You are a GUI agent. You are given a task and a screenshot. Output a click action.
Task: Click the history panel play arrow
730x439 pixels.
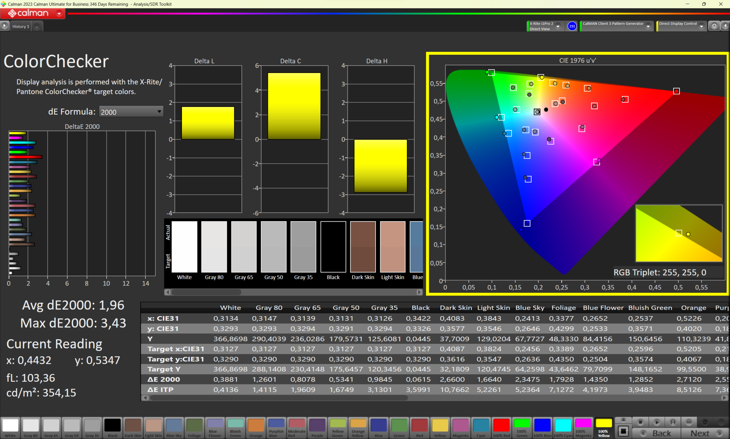(5, 26)
